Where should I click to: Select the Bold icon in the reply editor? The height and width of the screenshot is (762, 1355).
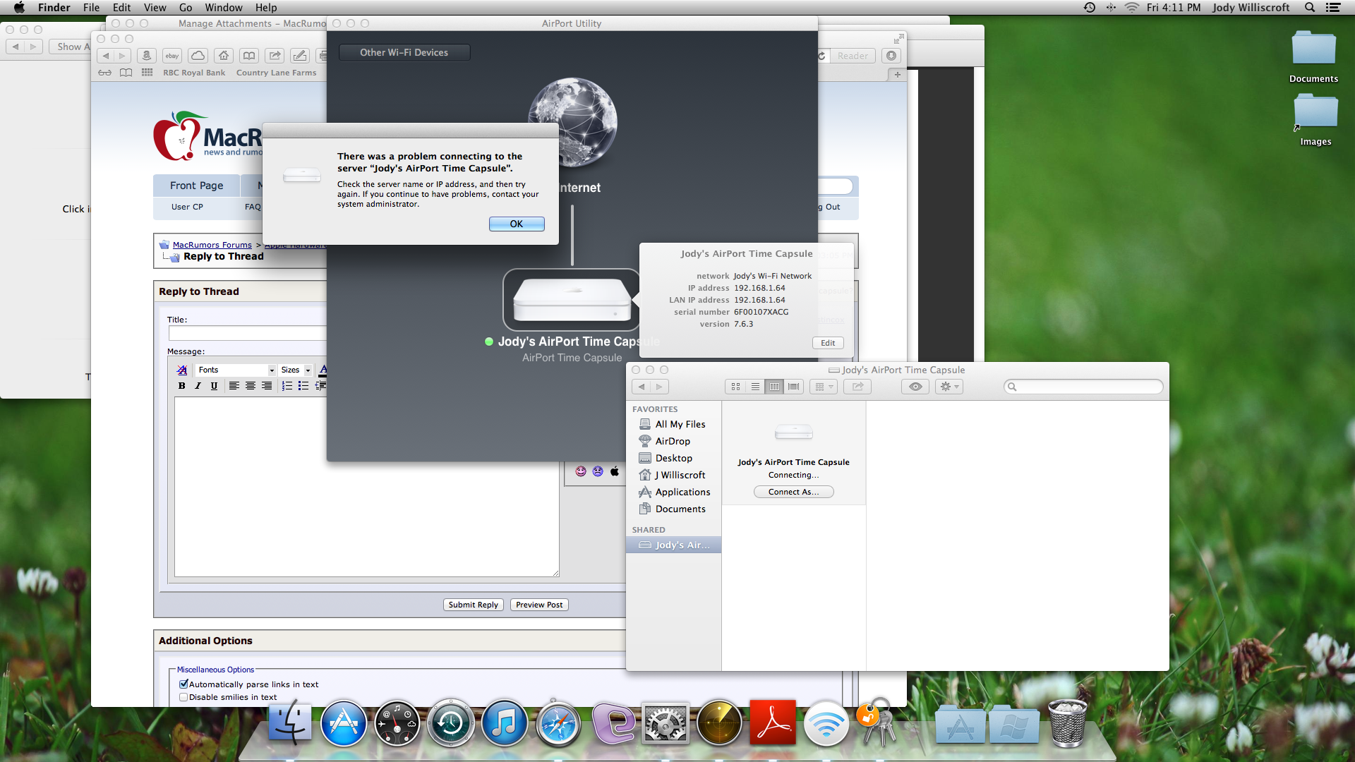[x=181, y=386]
